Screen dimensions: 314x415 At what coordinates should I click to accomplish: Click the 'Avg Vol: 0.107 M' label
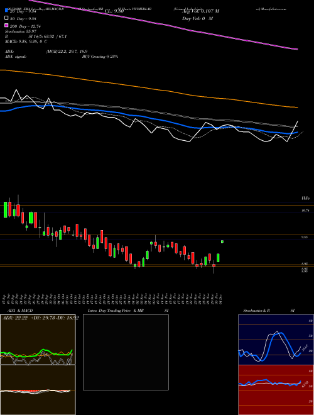tap(200, 11)
